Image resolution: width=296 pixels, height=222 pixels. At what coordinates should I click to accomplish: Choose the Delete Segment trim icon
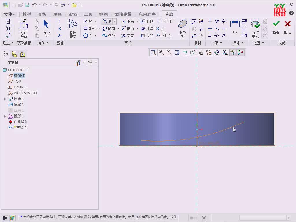point(201,21)
